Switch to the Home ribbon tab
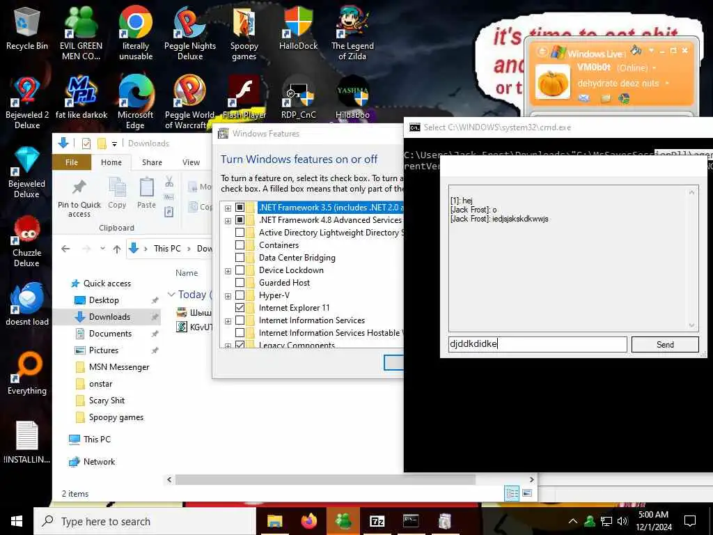Screen dimensions: 713x535 point(111,162)
